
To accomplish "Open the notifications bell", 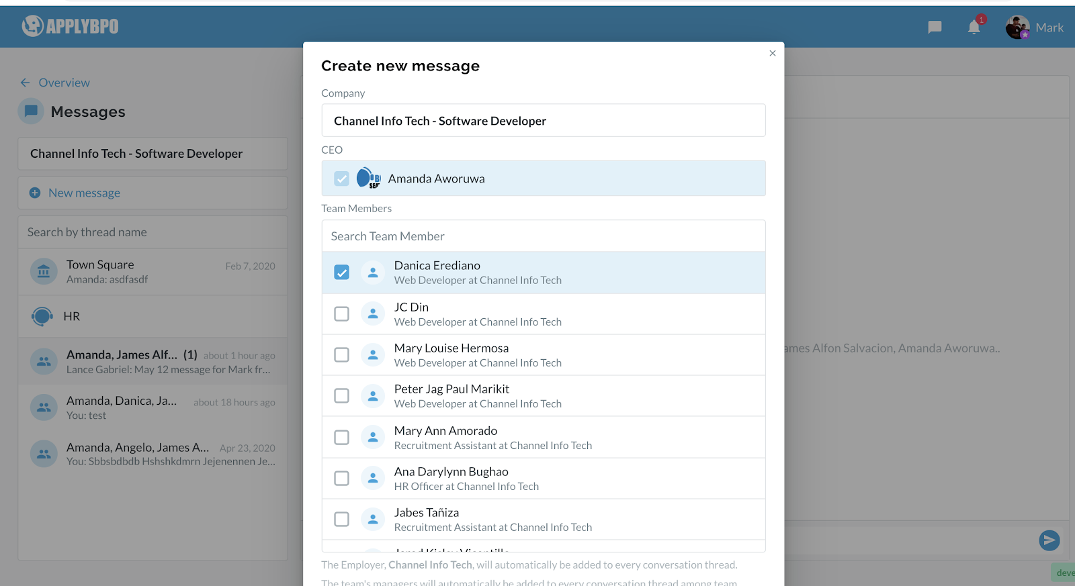I will click(974, 28).
